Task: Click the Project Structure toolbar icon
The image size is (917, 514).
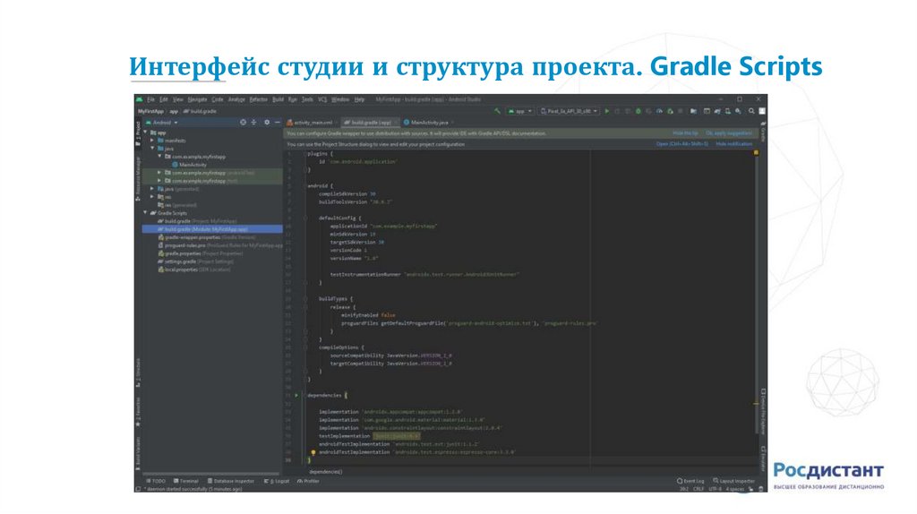Action: point(694,111)
